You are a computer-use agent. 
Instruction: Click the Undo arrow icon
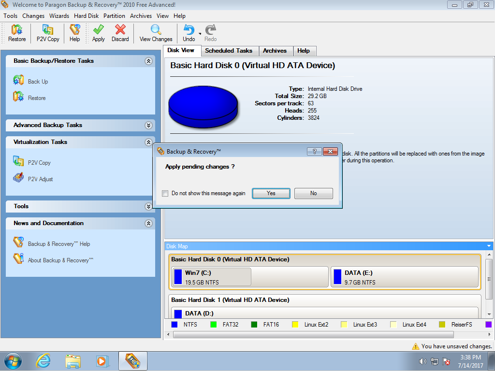click(189, 30)
